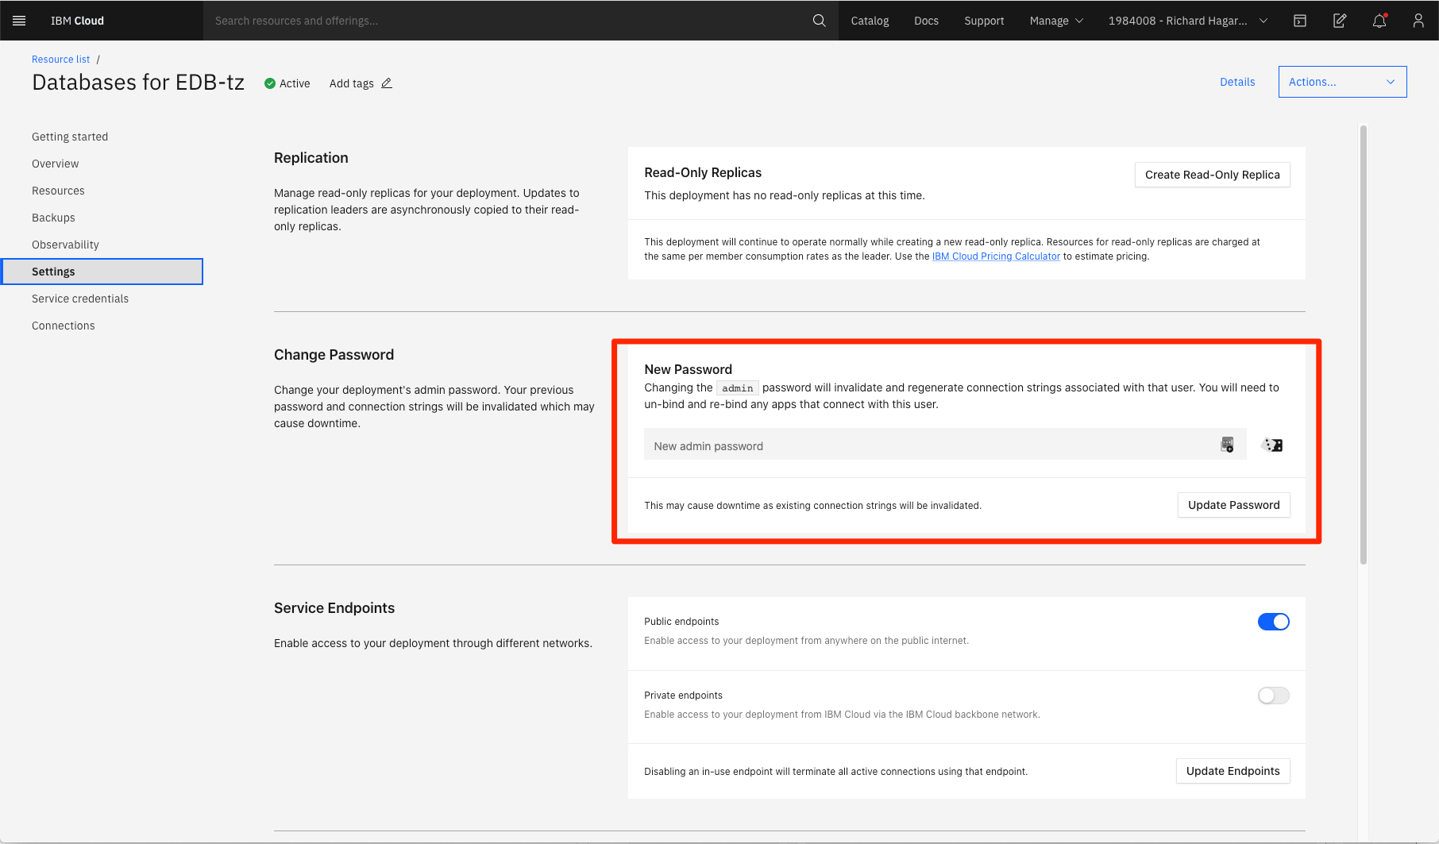Viewport: 1439px width, 844px height.
Task: Click the Update Password button
Action: click(1233, 505)
